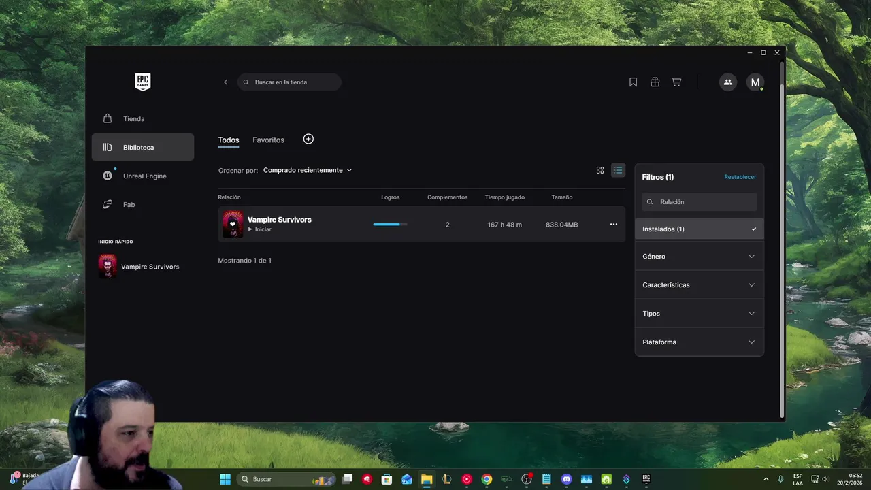Open the friends list icon
The height and width of the screenshot is (490, 871).
pos(728,82)
